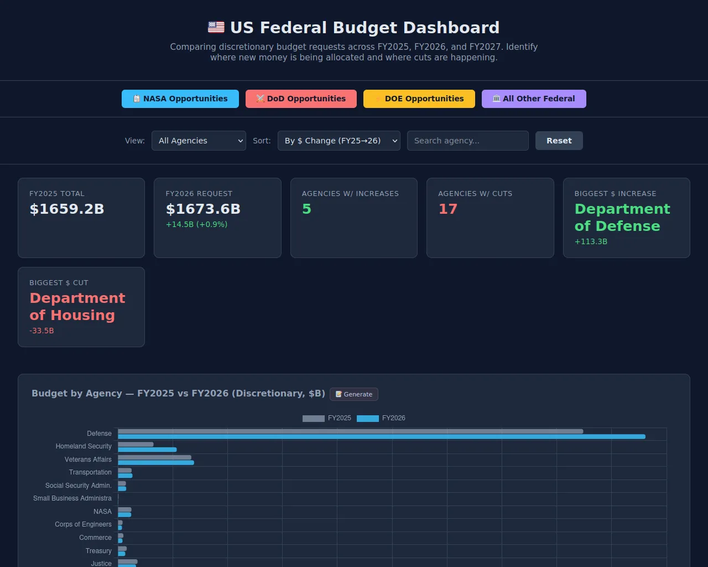
Task: Toggle FY2026 legend series in chart
Action: (x=381, y=418)
